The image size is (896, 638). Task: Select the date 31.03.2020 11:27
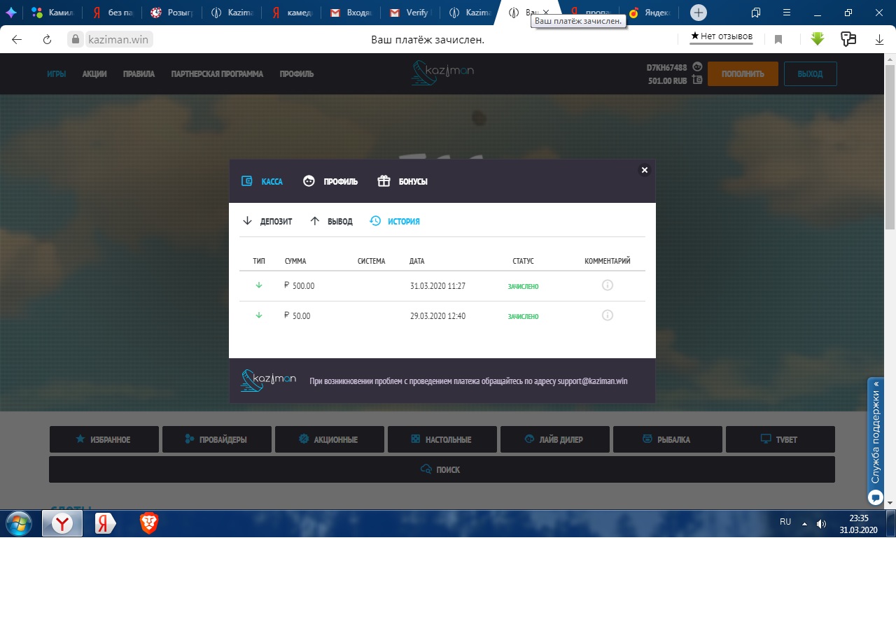pos(437,286)
